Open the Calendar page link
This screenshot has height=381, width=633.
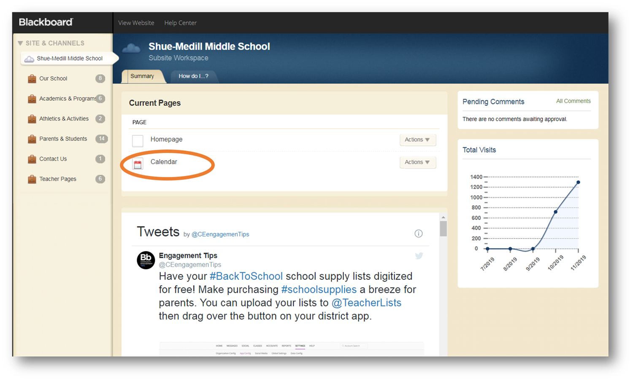[164, 162]
